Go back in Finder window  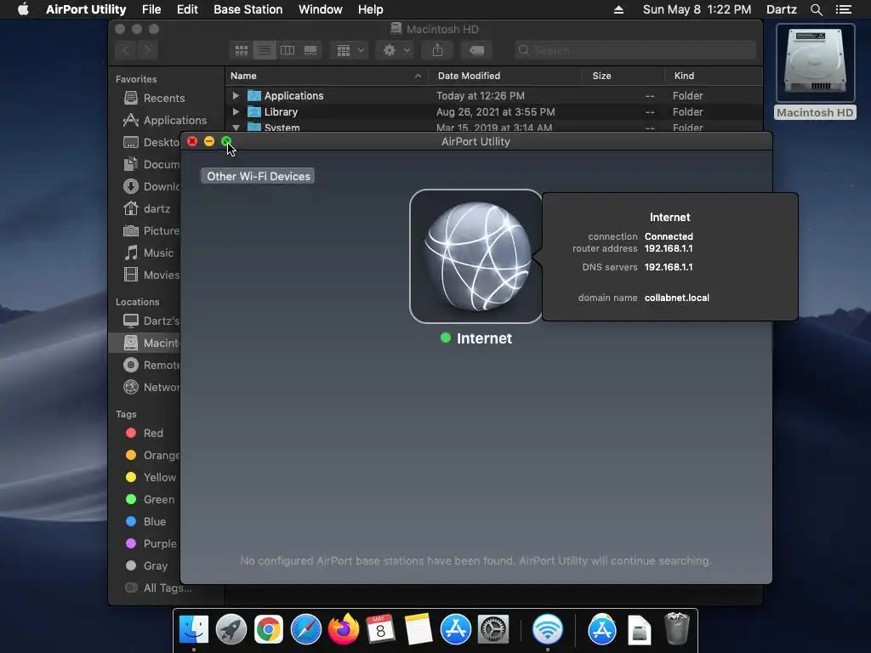(x=126, y=50)
